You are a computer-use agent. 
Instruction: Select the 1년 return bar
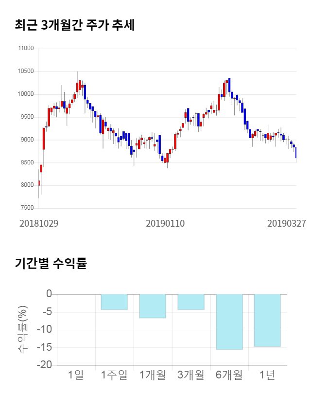click(267, 320)
